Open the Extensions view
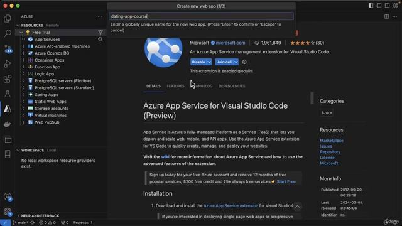402x226 pixels. pos(8,79)
